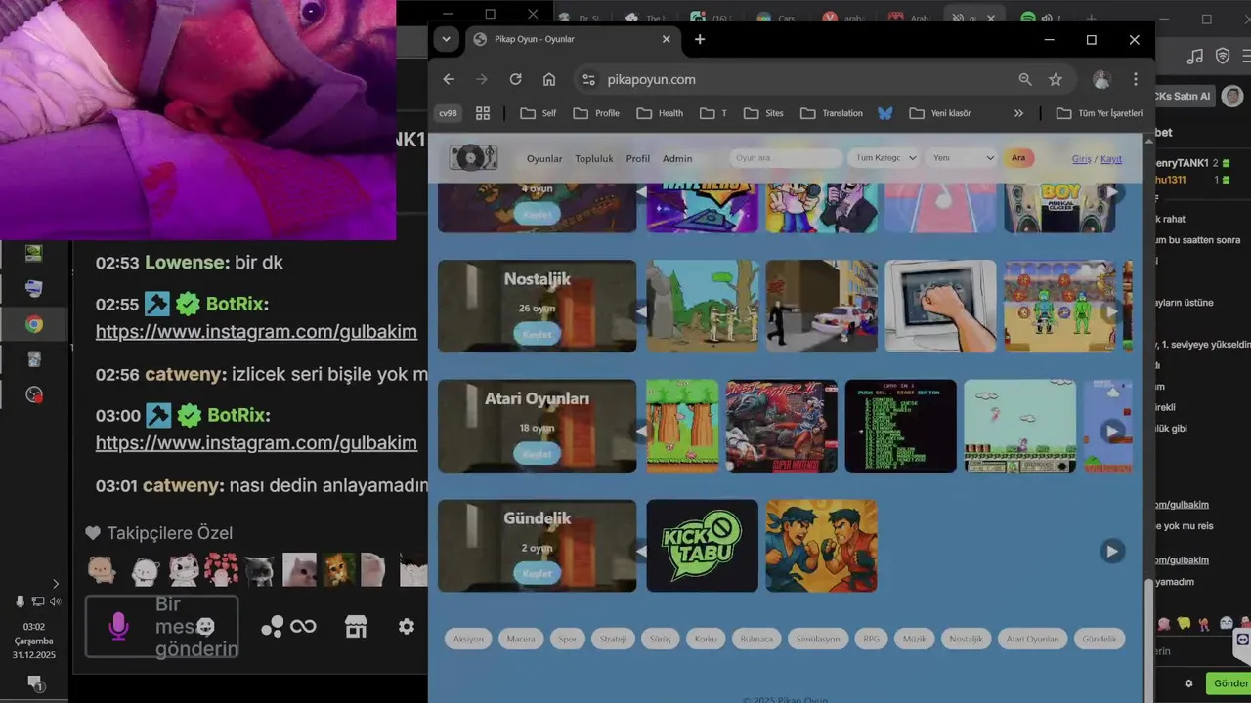1251x703 pixels.
Task: Open the Chrome zoom magnifier icon
Action: point(1025,79)
